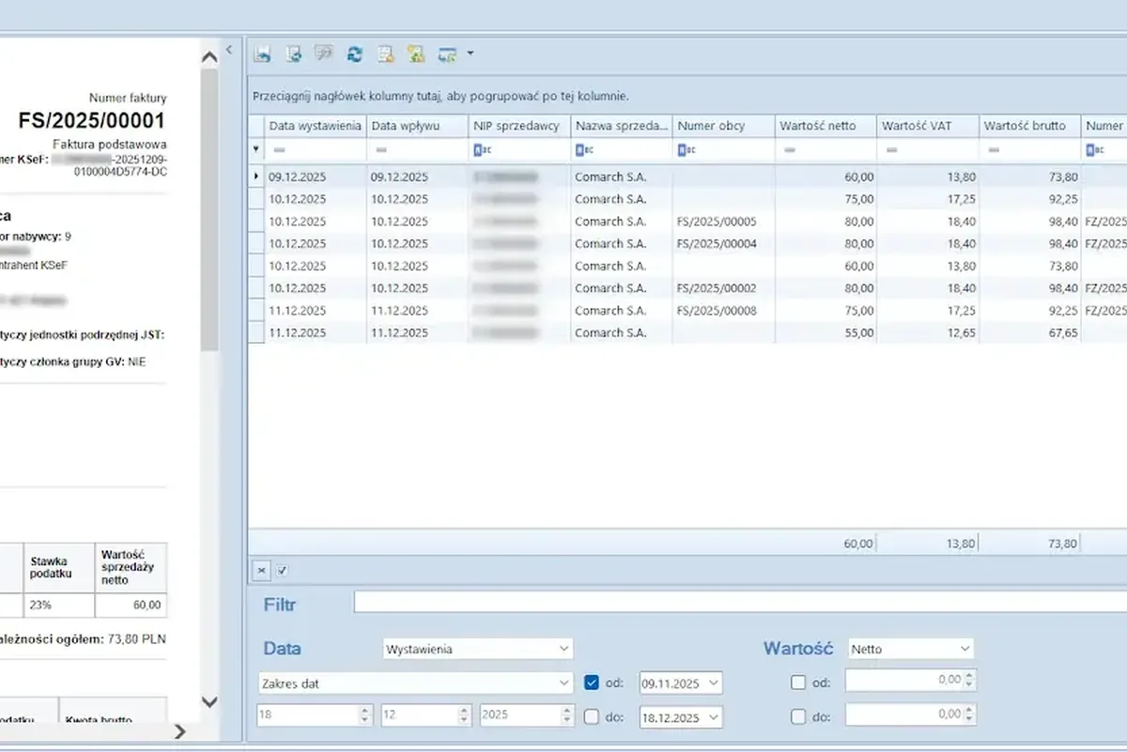Click the equals filter icon under Data wystawienia
Image resolution: width=1127 pixels, height=752 pixels.
click(280, 149)
